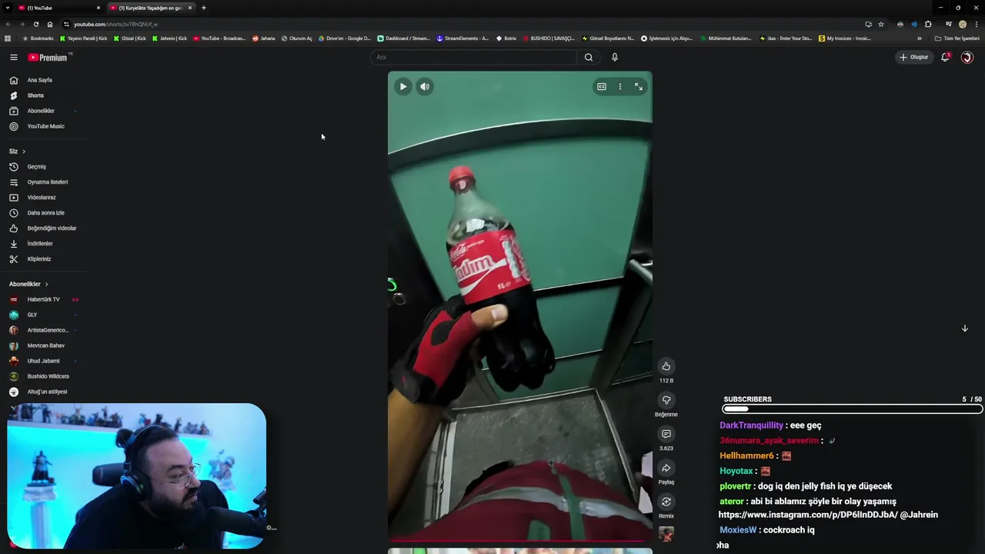Open the Chrome three-dot menu
Image resolution: width=985 pixels, height=554 pixels.
(x=977, y=24)
